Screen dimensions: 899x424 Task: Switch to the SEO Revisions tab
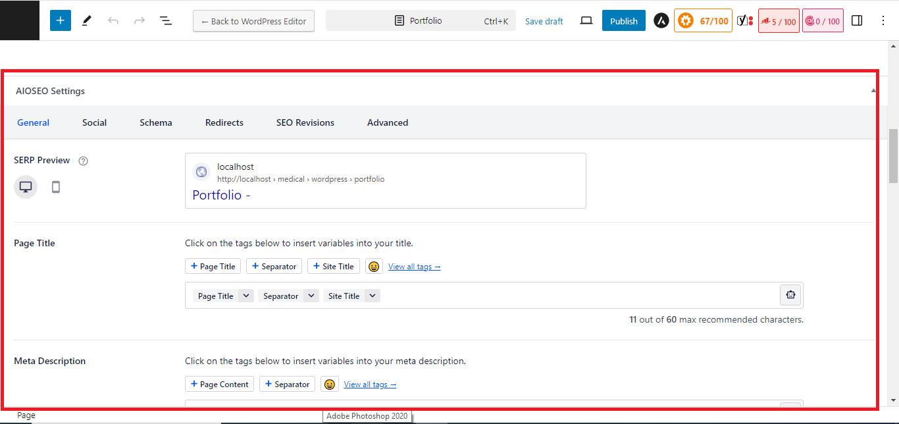305,122
